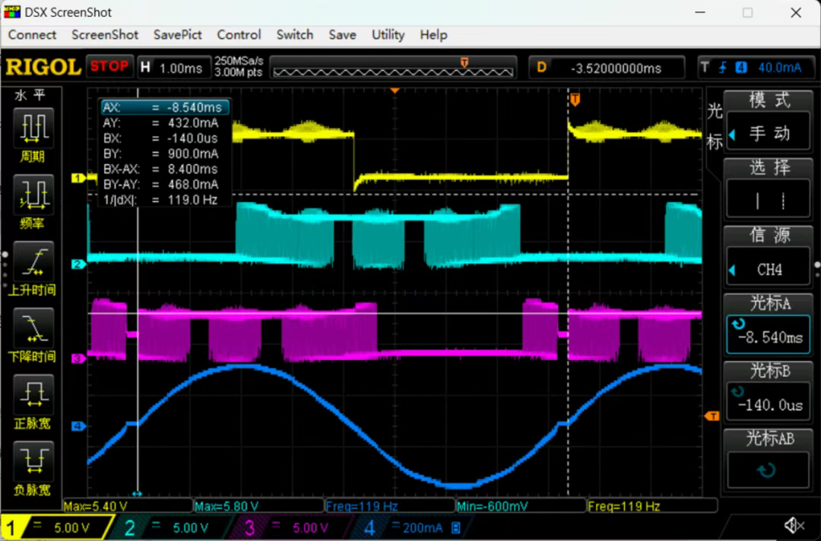Screen dimensions: 821x541
Task: Open the Help menu
Action: click(433, 35)
